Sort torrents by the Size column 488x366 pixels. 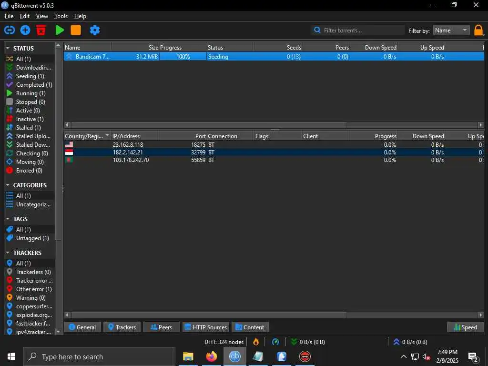click(135, 47)
